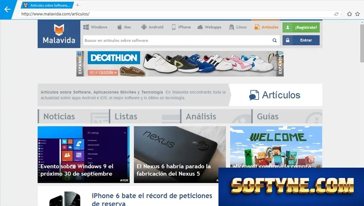Click the article search input field
Screen dimensions: 364x206
pyautogui.click(x=177, y=40)
